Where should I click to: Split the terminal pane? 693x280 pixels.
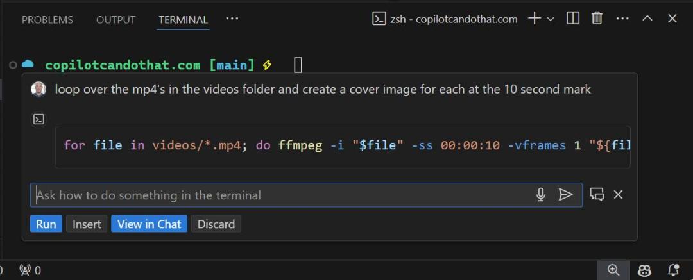click(573, 19)
